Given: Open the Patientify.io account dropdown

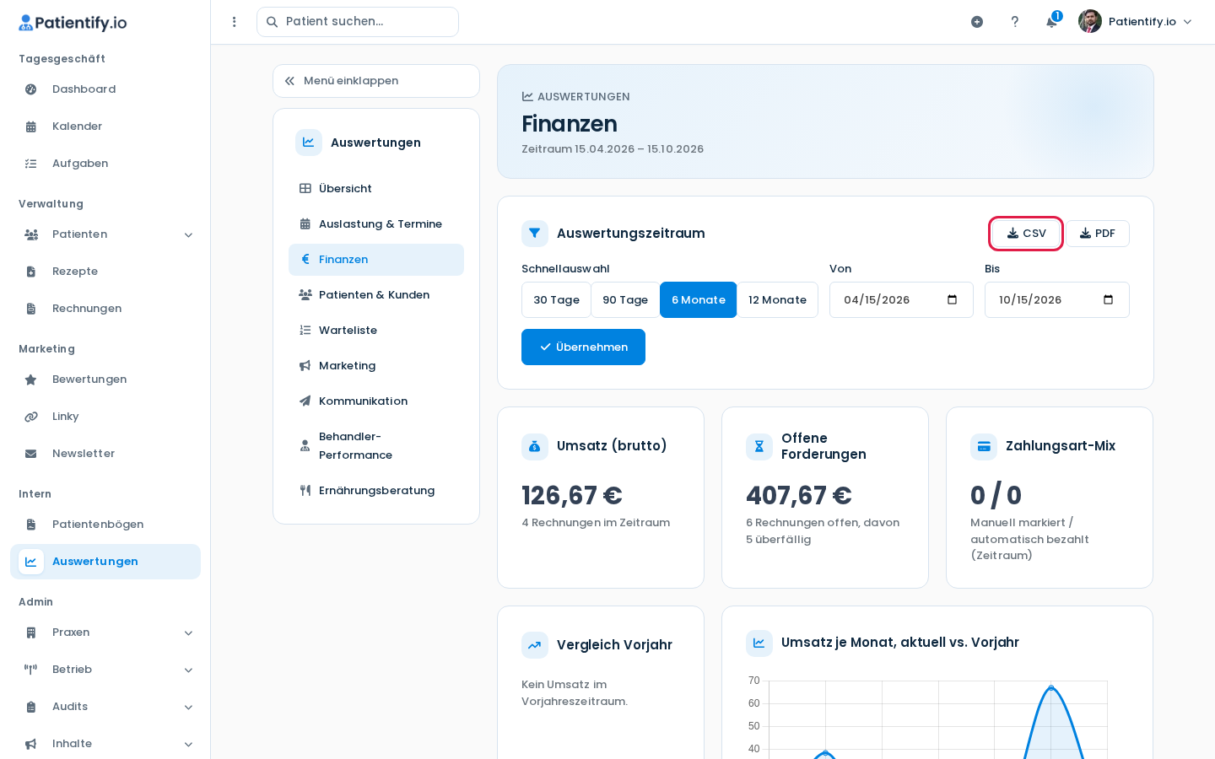Looking at the screenshot, I should click(x=1136, y=22).
